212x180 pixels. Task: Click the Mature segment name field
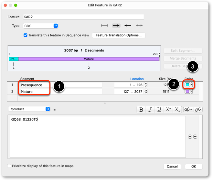point(61,92)
